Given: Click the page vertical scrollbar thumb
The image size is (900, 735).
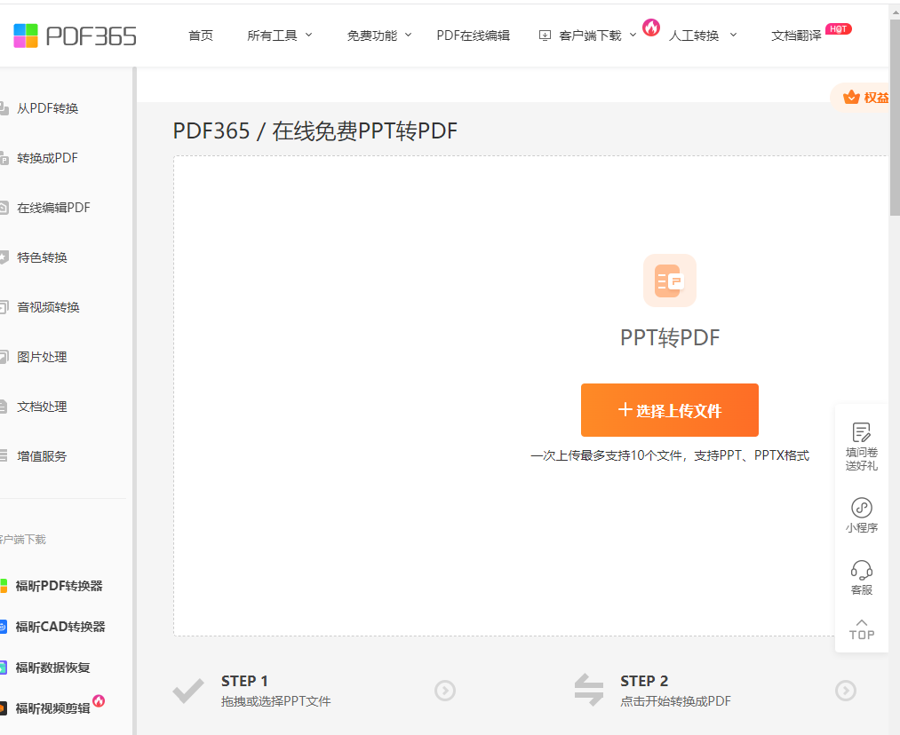Looking at the screenshot, I should pyautogui.click(x=895, y=117).
